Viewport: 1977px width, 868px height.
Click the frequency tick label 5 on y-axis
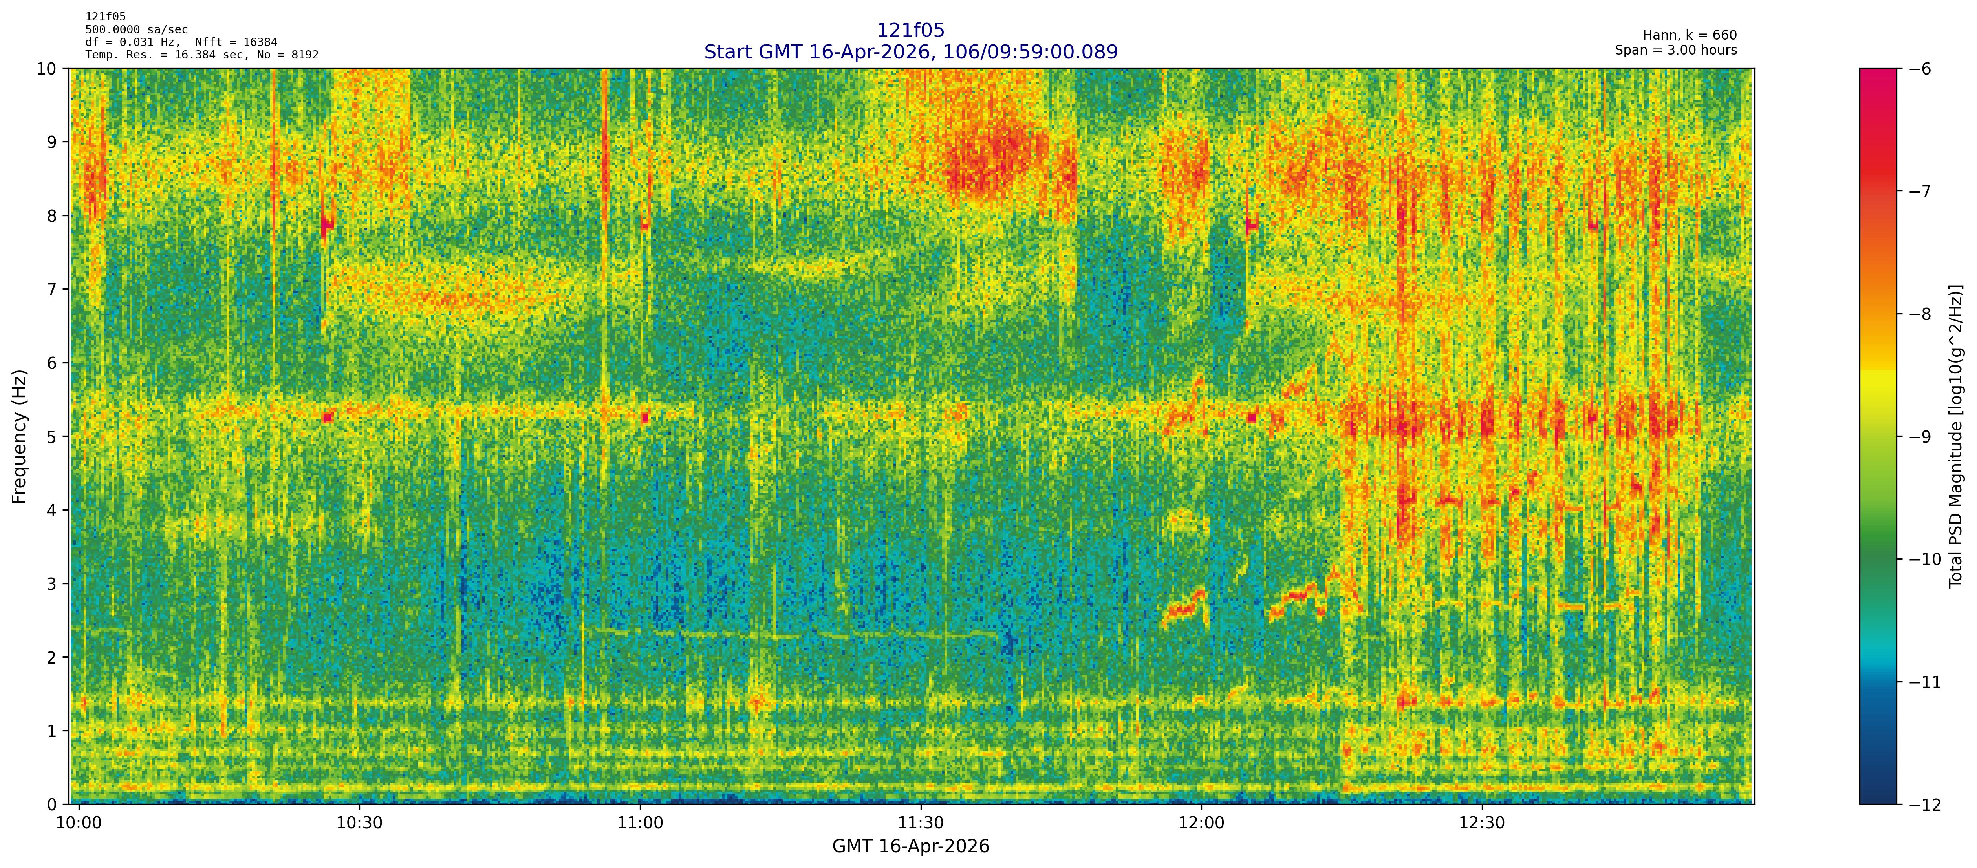click(x=51, y=436)
